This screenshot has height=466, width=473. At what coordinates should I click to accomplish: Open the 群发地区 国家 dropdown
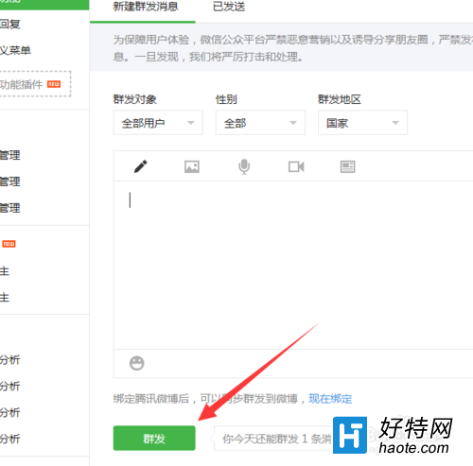coord(362,123)
